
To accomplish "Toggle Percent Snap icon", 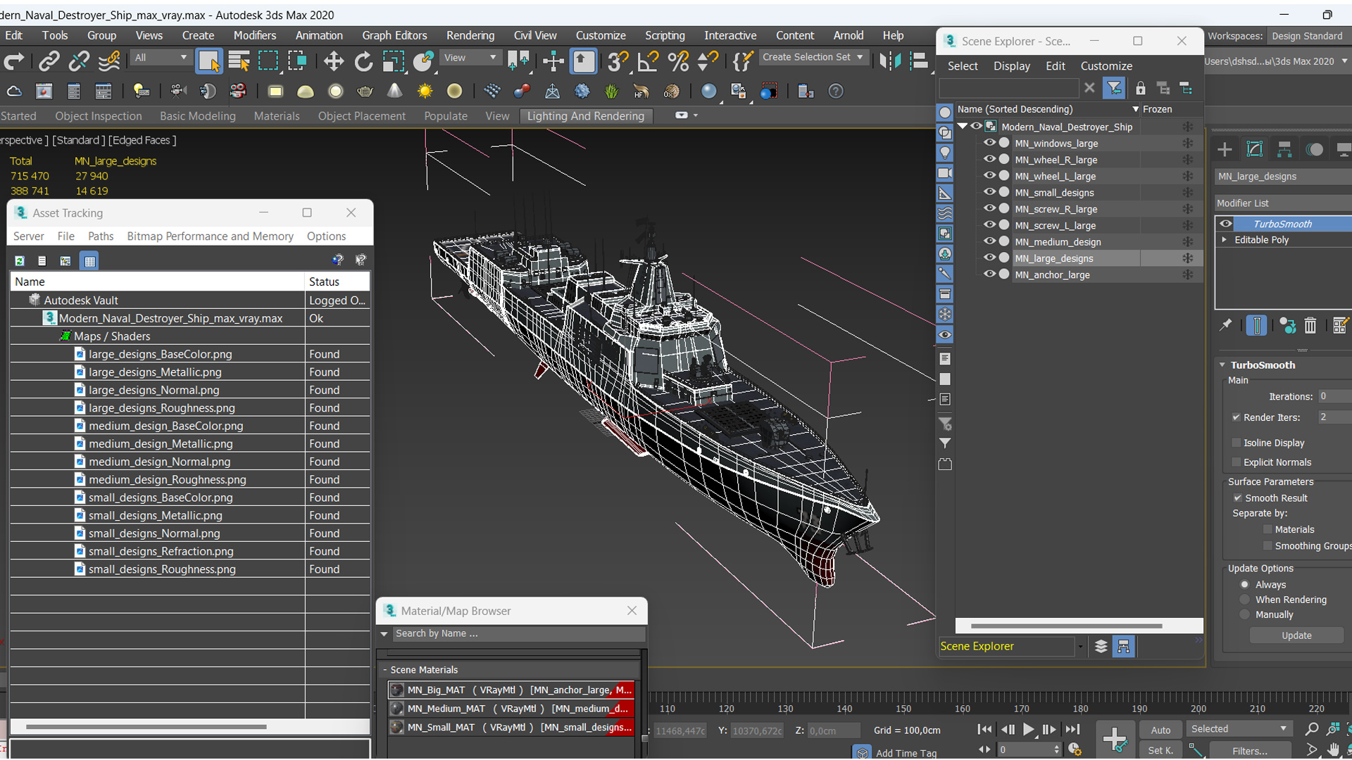I will coord(677,62).
